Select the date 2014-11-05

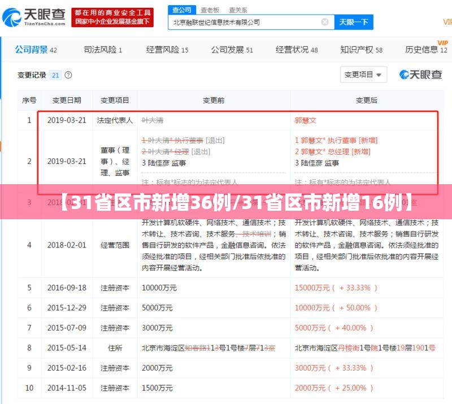tap(67, 388)
